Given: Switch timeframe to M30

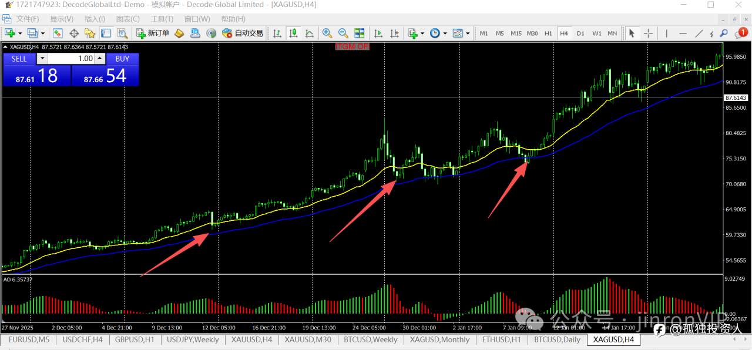Looking at the screenshot, I should 532,33.
